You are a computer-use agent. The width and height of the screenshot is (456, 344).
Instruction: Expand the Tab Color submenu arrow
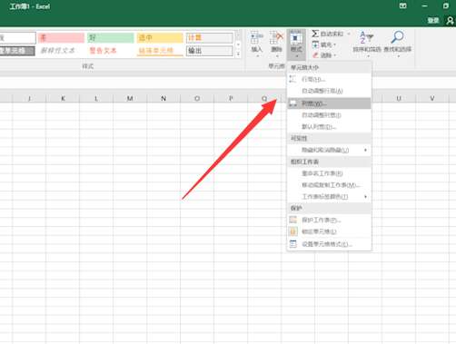pyautogui.click(x=365, y=197)
